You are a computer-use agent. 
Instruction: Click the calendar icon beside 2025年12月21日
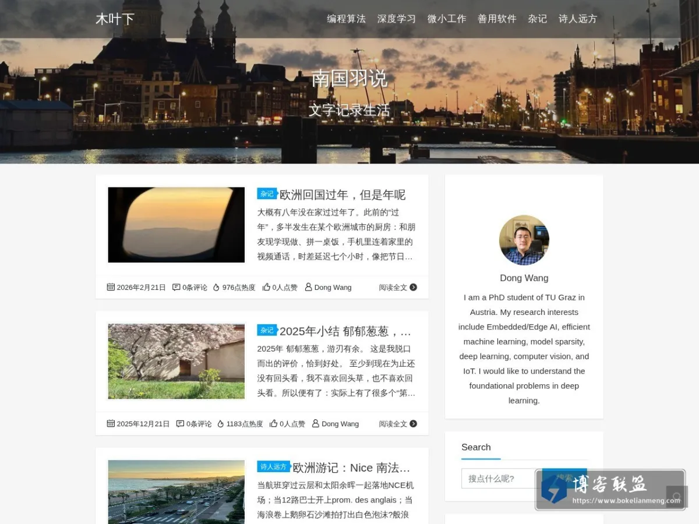111,424
